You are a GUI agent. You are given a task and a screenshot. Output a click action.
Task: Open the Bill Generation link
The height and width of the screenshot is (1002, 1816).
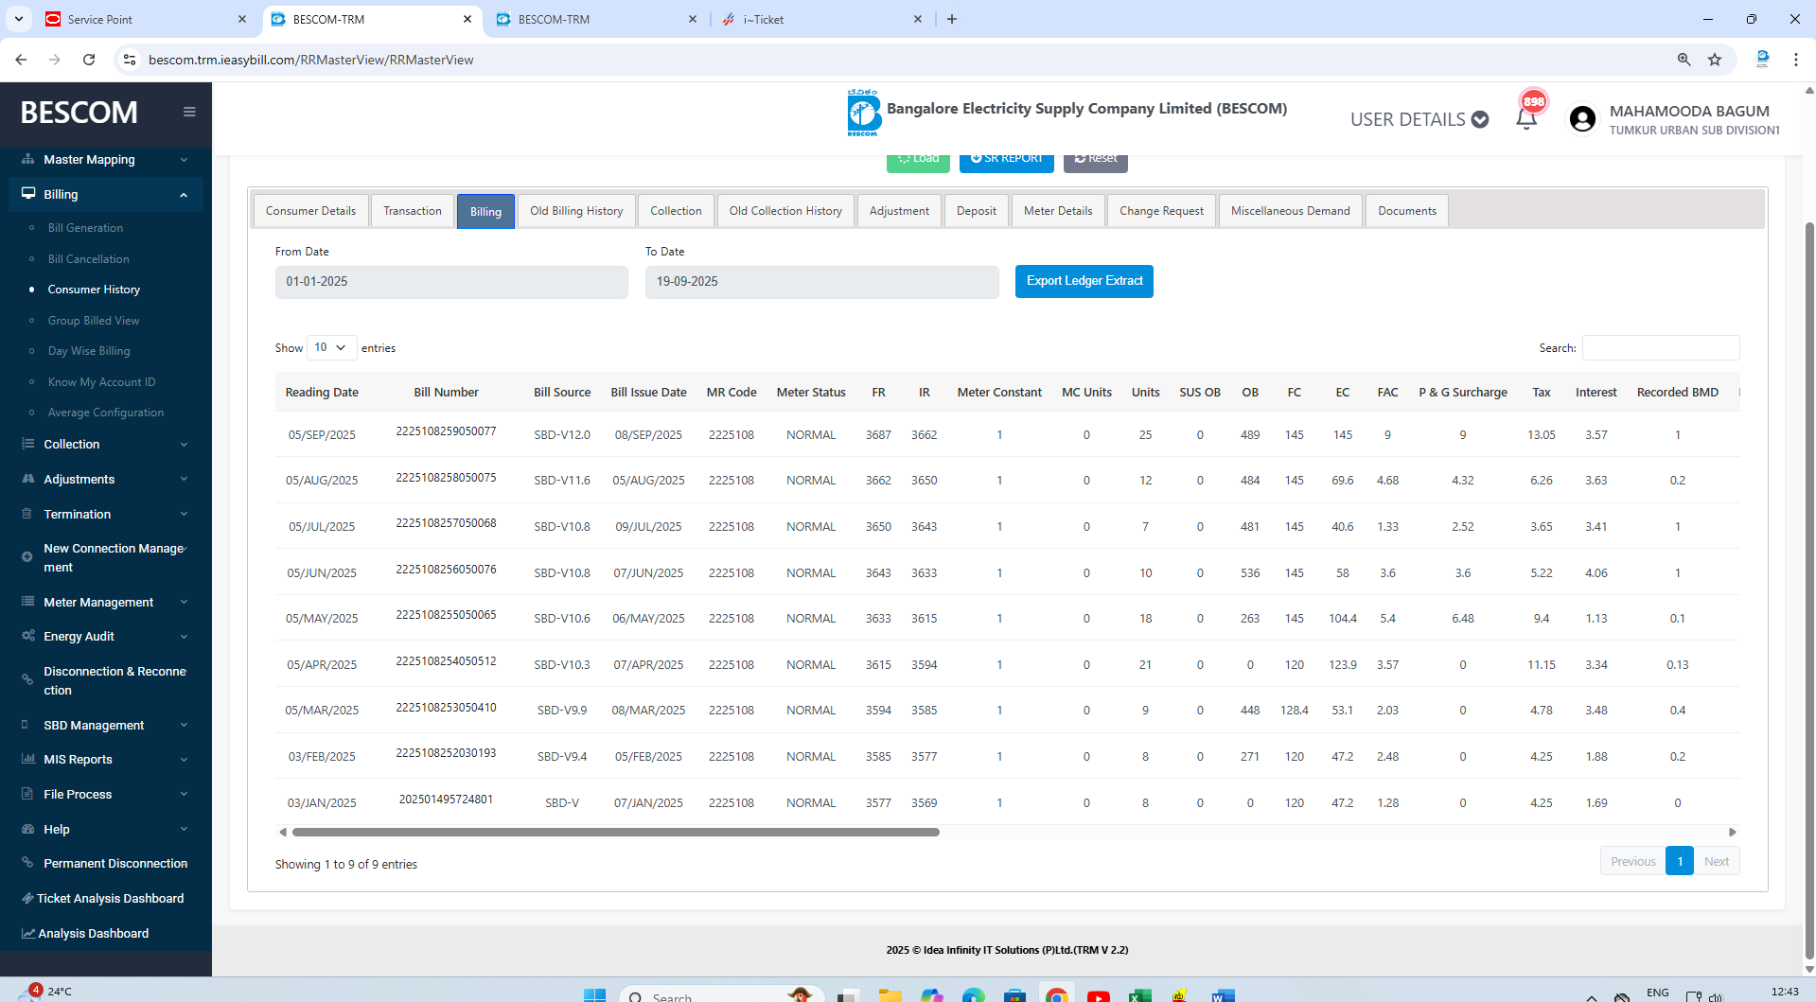pos(85,228)
